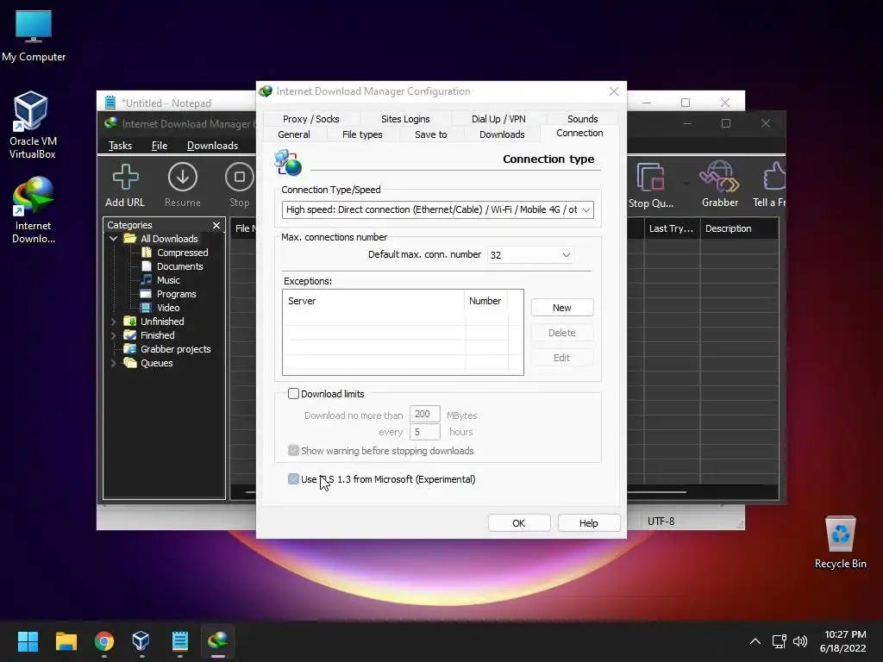883x662 pixels.
Task: Click the Stop Queue toolbar icon
Action: [x=651, y=184]
